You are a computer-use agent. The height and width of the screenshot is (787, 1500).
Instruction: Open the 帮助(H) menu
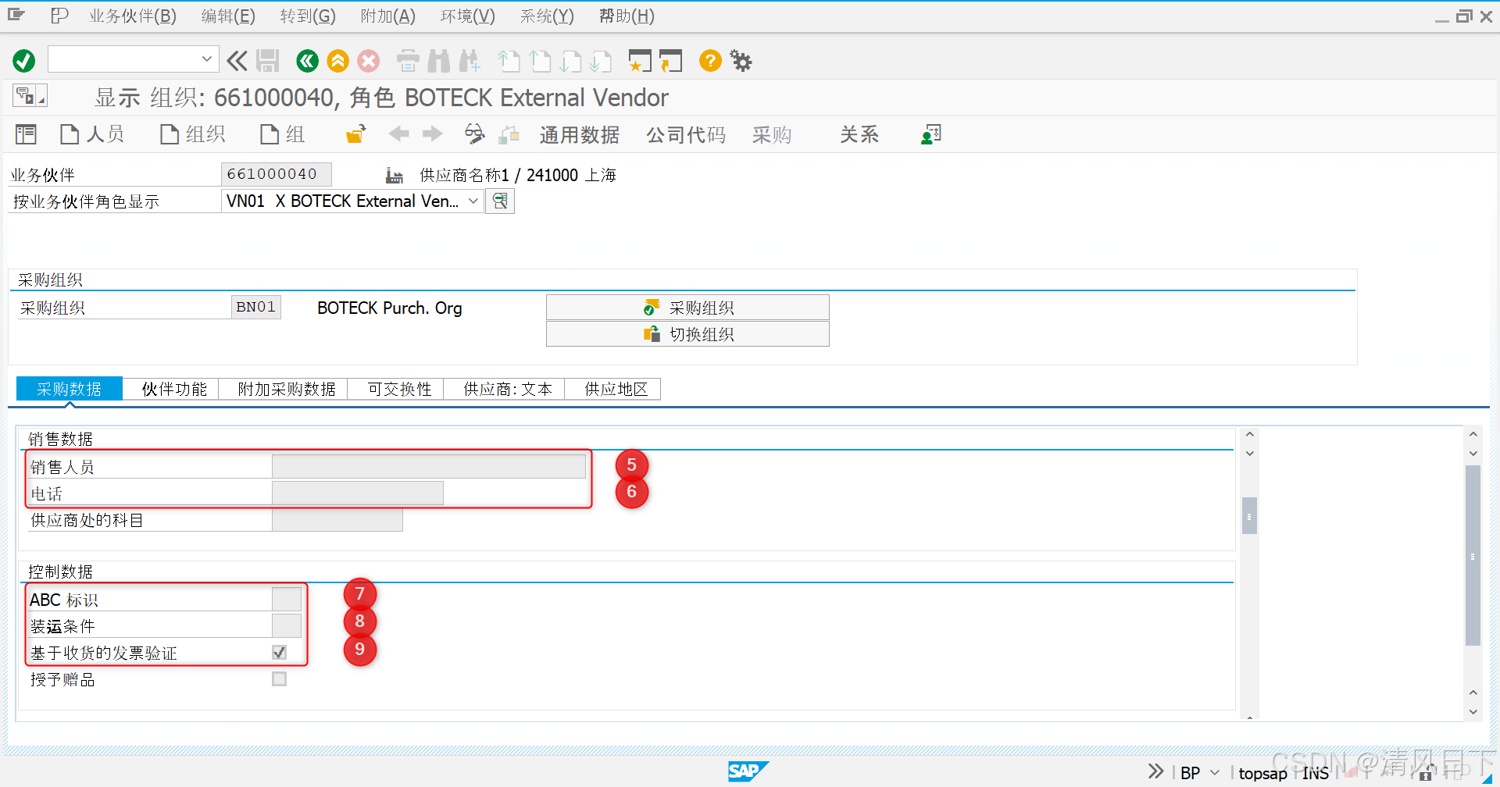point(627,16)
